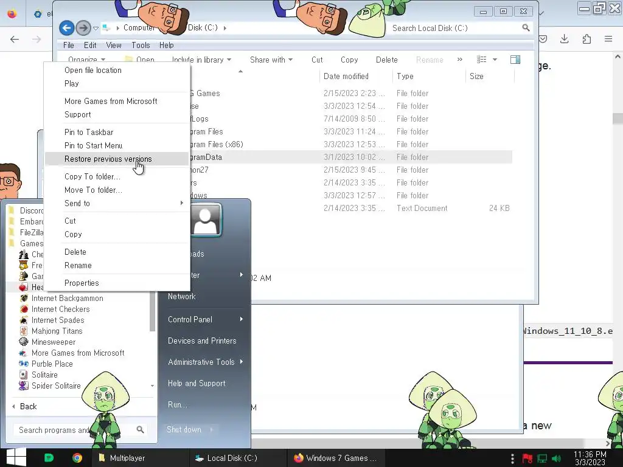
Task: Open Internet Backgammon from Start menu
Action: point(67,298)
